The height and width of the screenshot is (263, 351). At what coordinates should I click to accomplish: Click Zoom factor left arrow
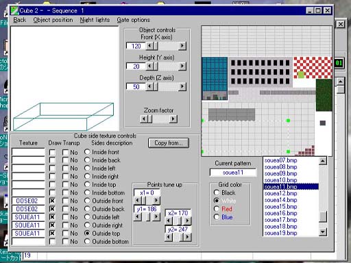click(x=144, y=119)
